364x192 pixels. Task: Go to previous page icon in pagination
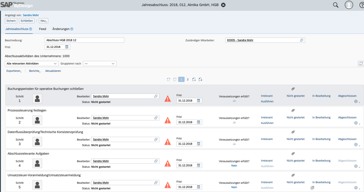click(175, 79)
